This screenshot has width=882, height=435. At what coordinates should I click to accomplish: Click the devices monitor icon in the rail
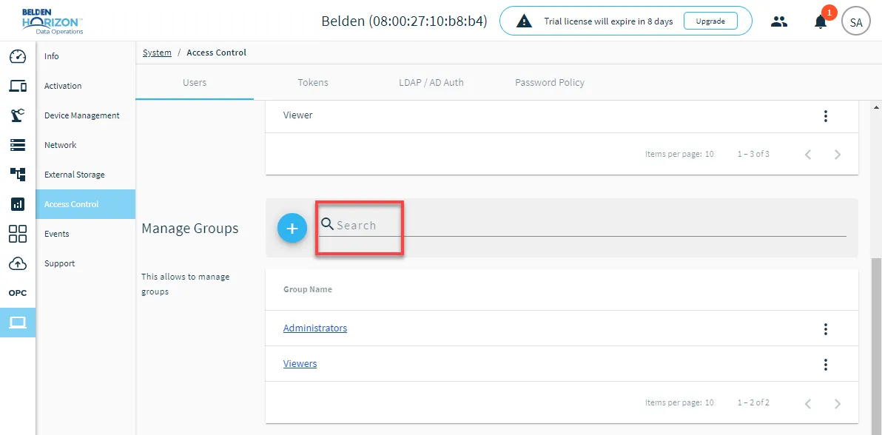pyautogui.click(x=18, y=86)
